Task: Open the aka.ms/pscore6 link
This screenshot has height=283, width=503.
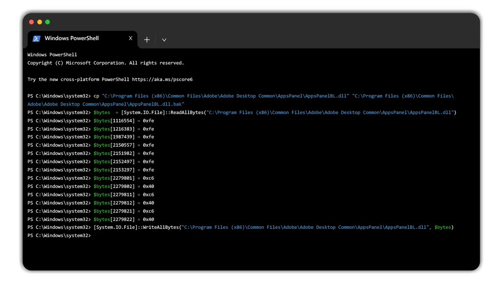Action: tap(162, 79)
